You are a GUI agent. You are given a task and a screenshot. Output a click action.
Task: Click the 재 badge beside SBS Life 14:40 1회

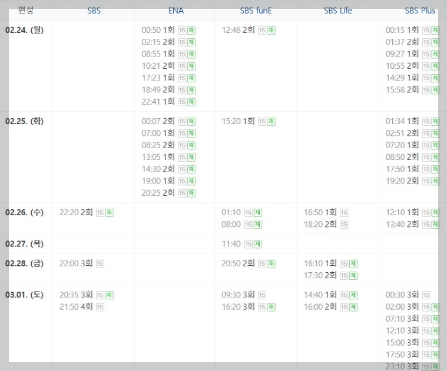point(353,295)
